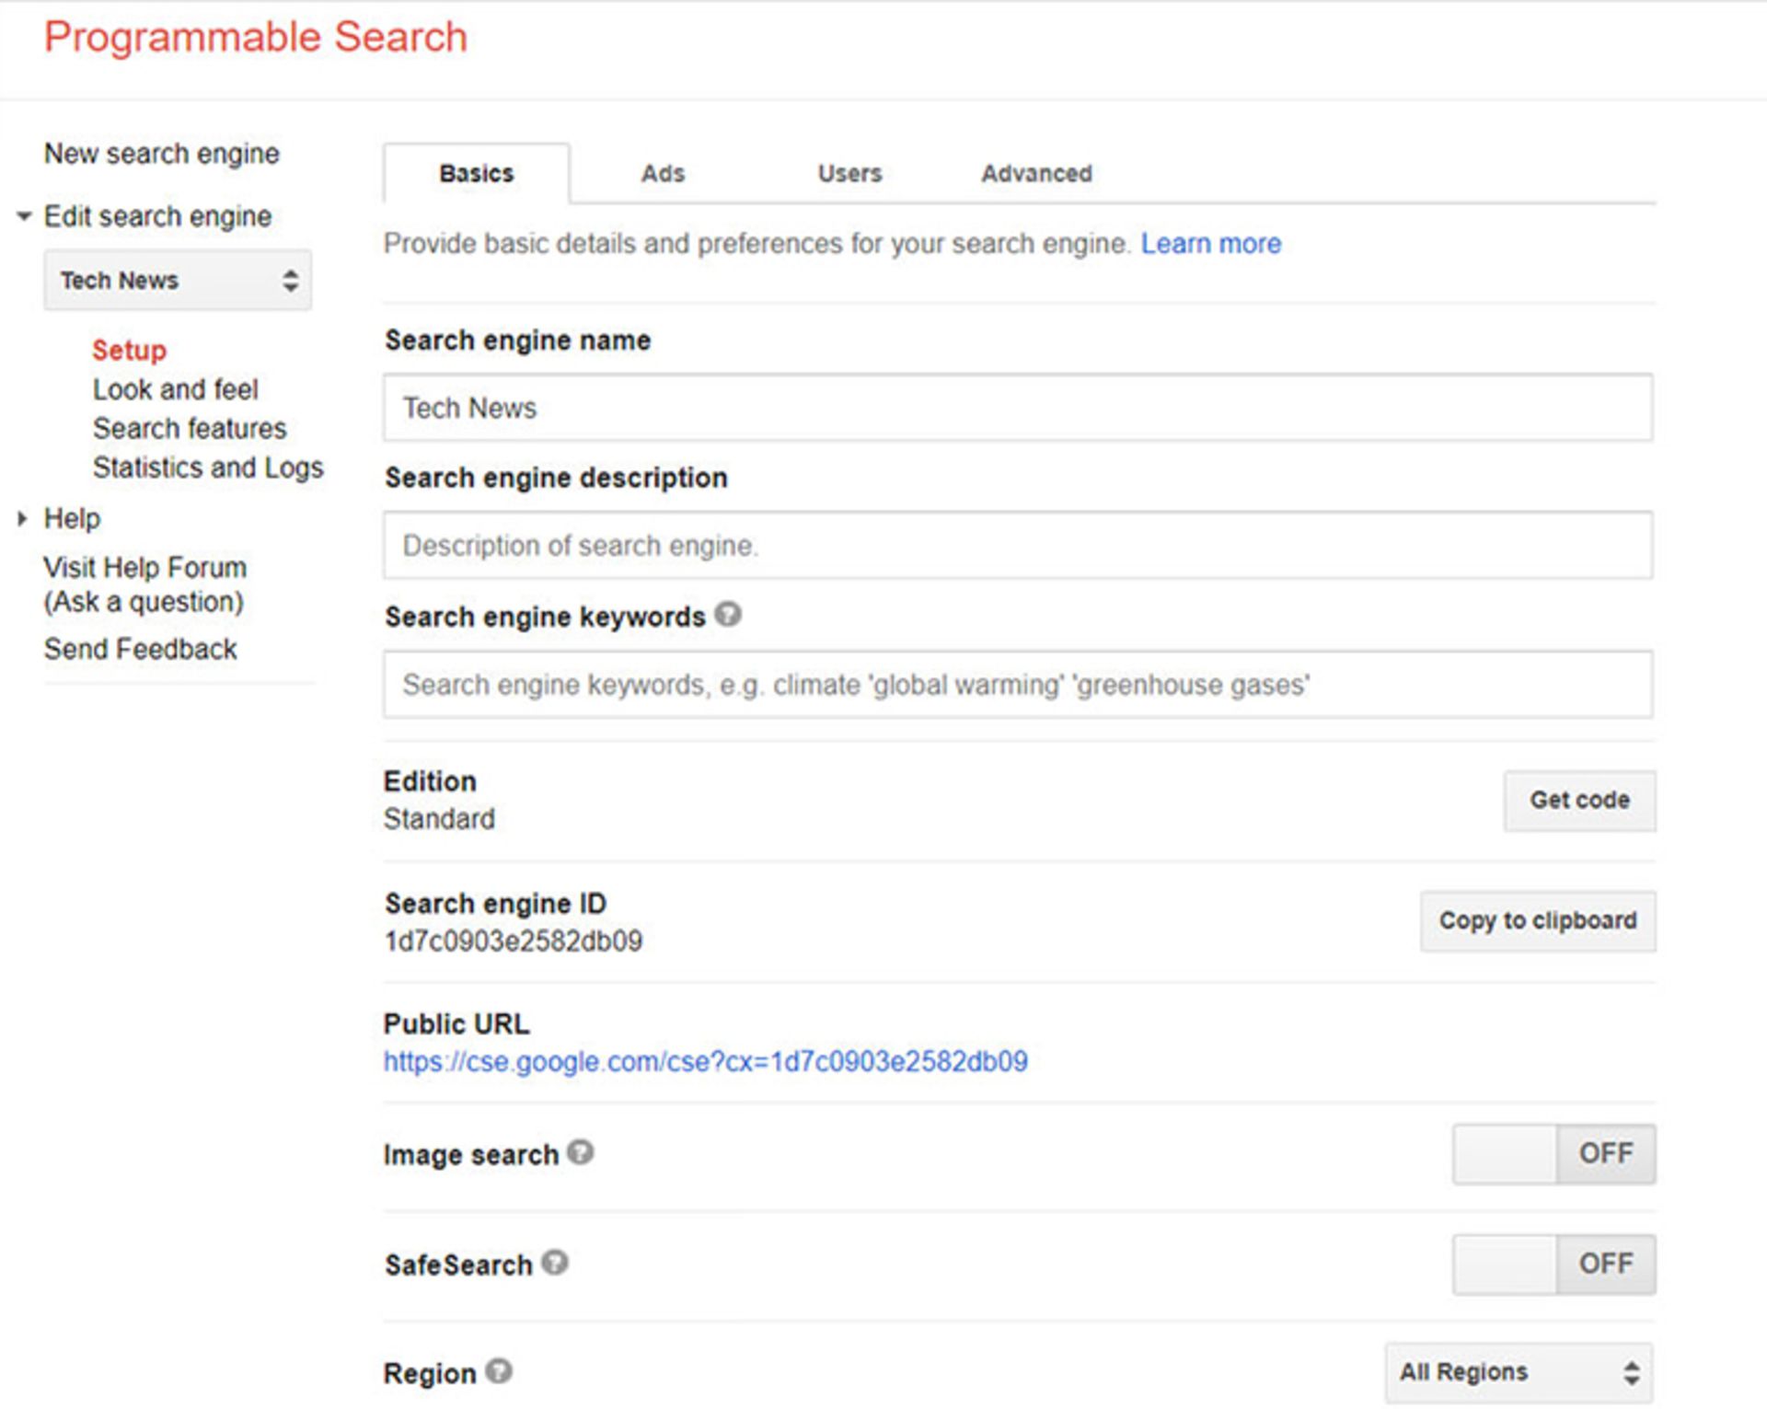This screenshot has width=1767, height=1409.
Task: Click the Search engine description field
Action: (x=1017, y=546)
